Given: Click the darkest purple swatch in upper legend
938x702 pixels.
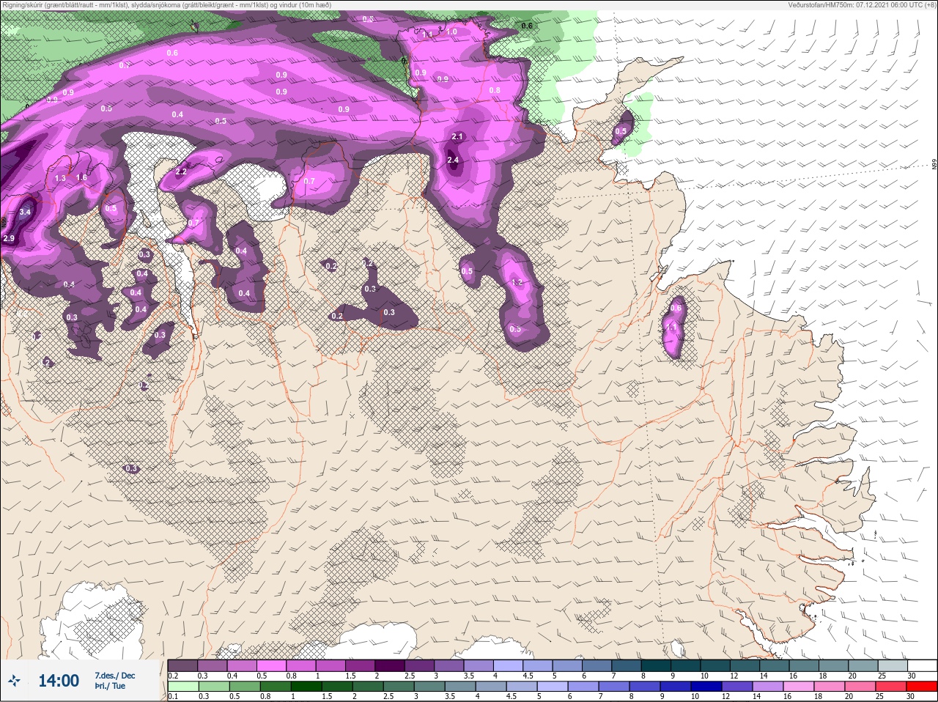Looking at the screenshot, I should click(390, 665).
